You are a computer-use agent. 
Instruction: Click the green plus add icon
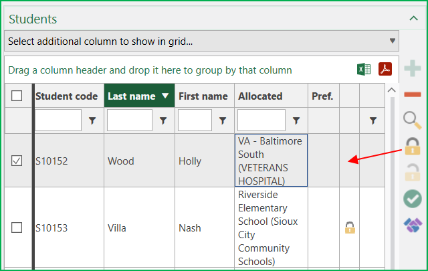coord(413,68)
